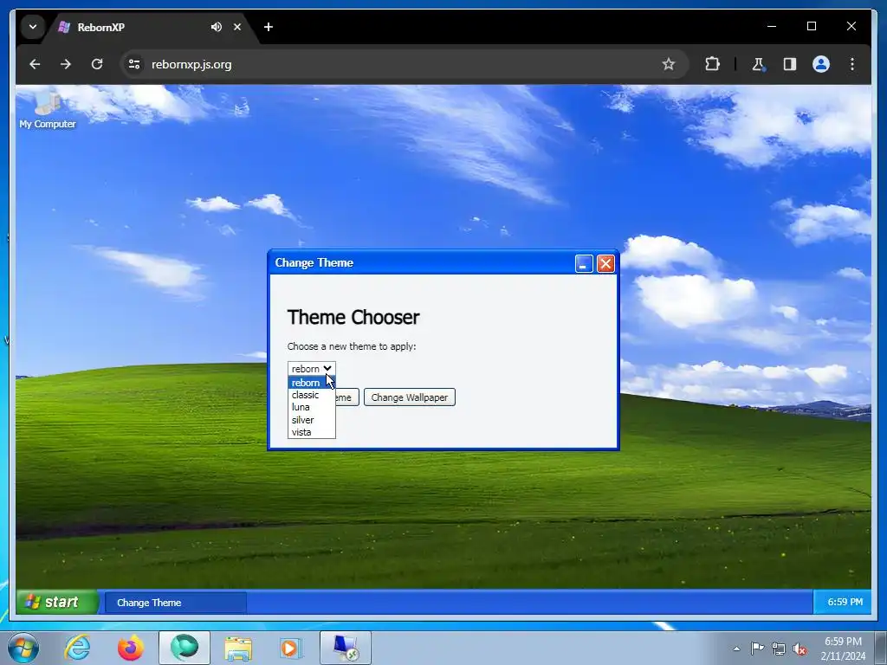The height and width of the screenshot is (665, 887).
Task: Select silver theme option
Action: click(311, 420)
